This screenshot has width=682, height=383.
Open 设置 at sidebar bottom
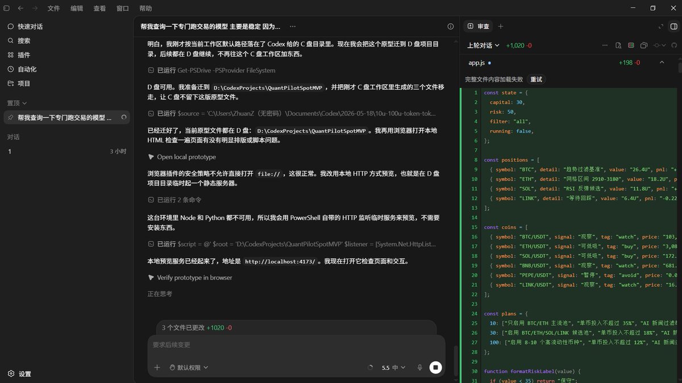point(20,374)
